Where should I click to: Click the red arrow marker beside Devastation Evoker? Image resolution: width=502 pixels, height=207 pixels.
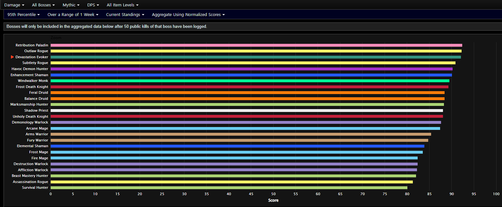13,57
